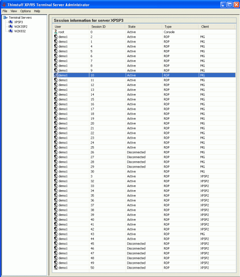Click 'Session information for server XPSP3' heading
This screenshot has height=277, width=240.
point(88,20)
